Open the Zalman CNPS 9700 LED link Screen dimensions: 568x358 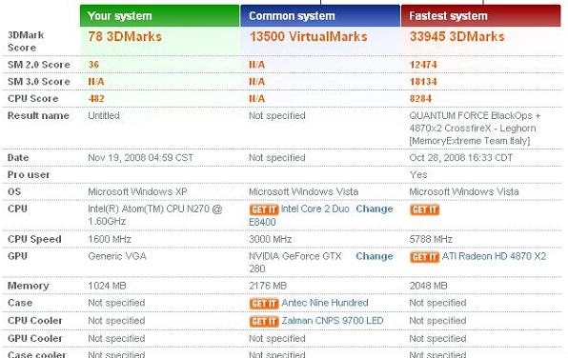333,321
